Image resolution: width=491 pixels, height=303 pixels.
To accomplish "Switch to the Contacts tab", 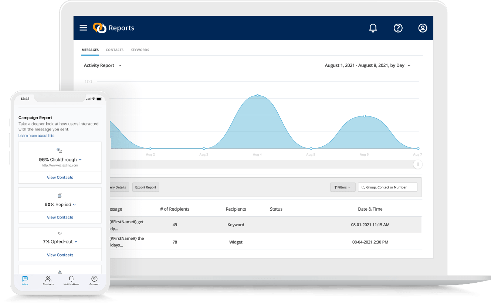I will [115, 50].
